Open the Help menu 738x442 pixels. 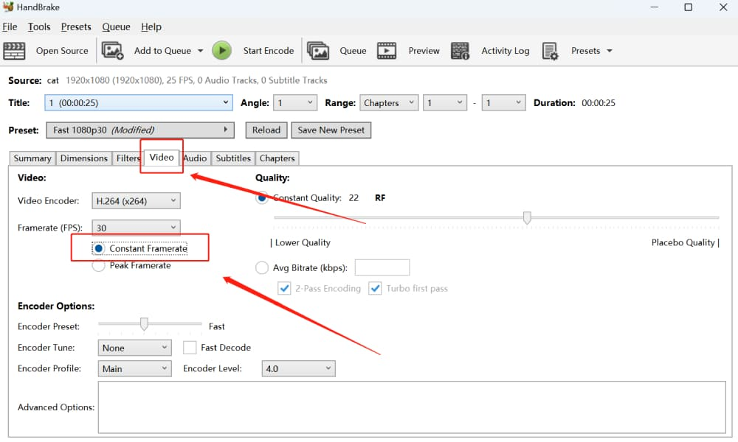pyautogui.click(x=151, y=27)
